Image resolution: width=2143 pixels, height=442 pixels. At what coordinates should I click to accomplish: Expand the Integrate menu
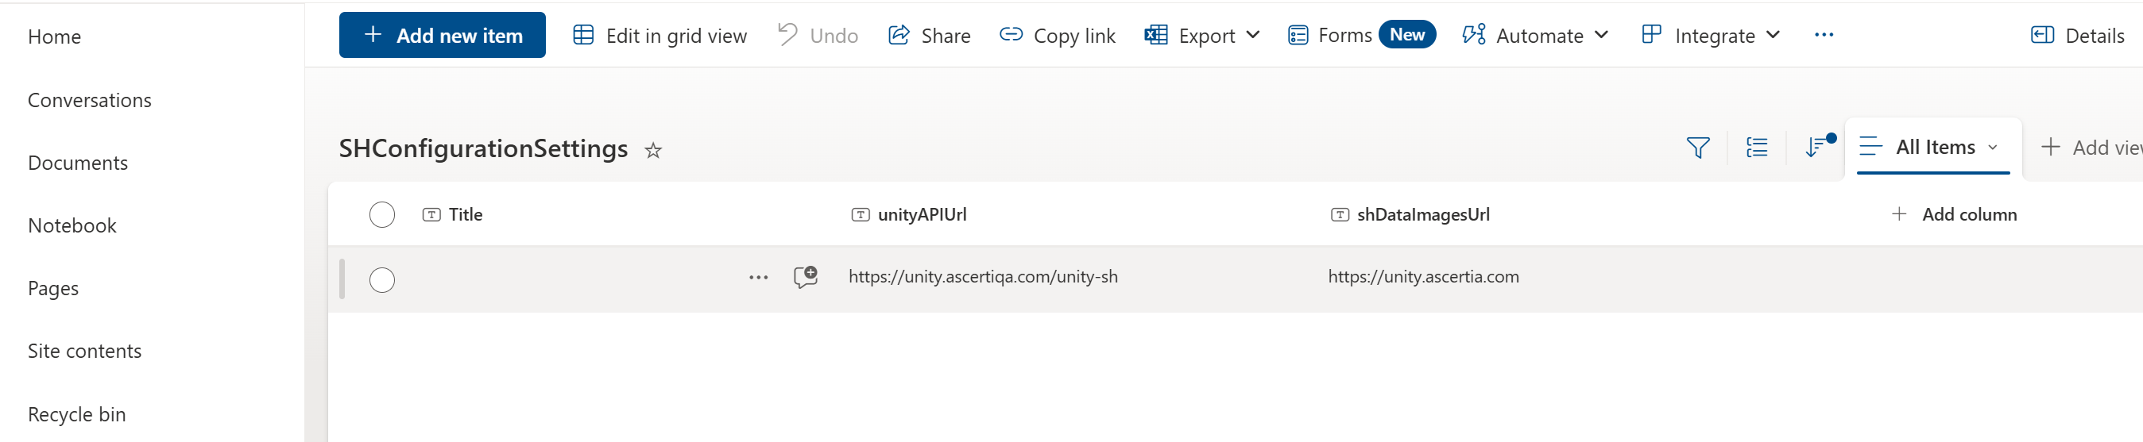pos(1711,35)
